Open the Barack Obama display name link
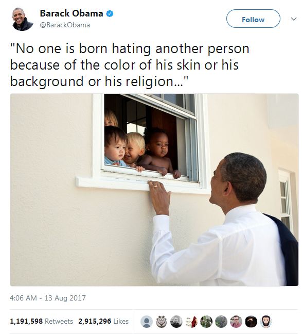The width and height of the screenshot is (302, 334). [x=72, y=13]
